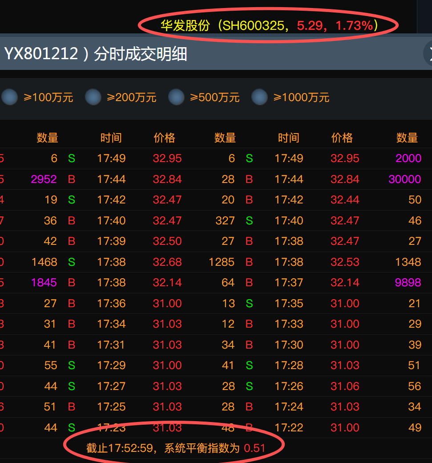Select the quantity 1468 cell

[x=44, y=262]
